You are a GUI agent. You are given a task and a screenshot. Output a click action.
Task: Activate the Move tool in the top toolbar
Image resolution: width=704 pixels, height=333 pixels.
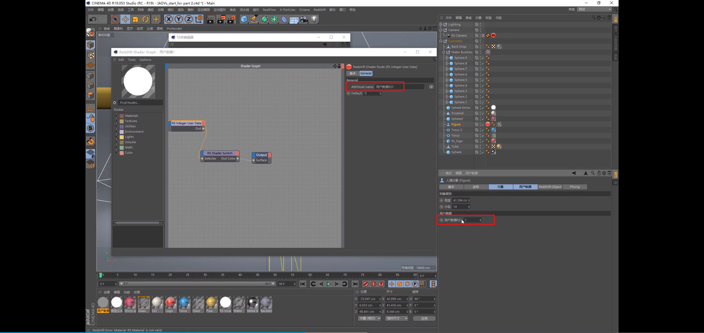pyautogui.click(x=125, y=19)
